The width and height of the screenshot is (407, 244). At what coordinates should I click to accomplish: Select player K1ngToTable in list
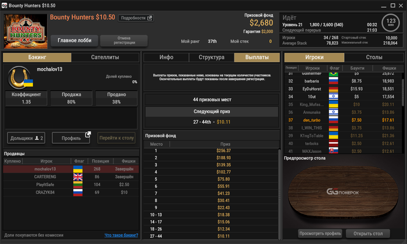click(x=343, y=135)
